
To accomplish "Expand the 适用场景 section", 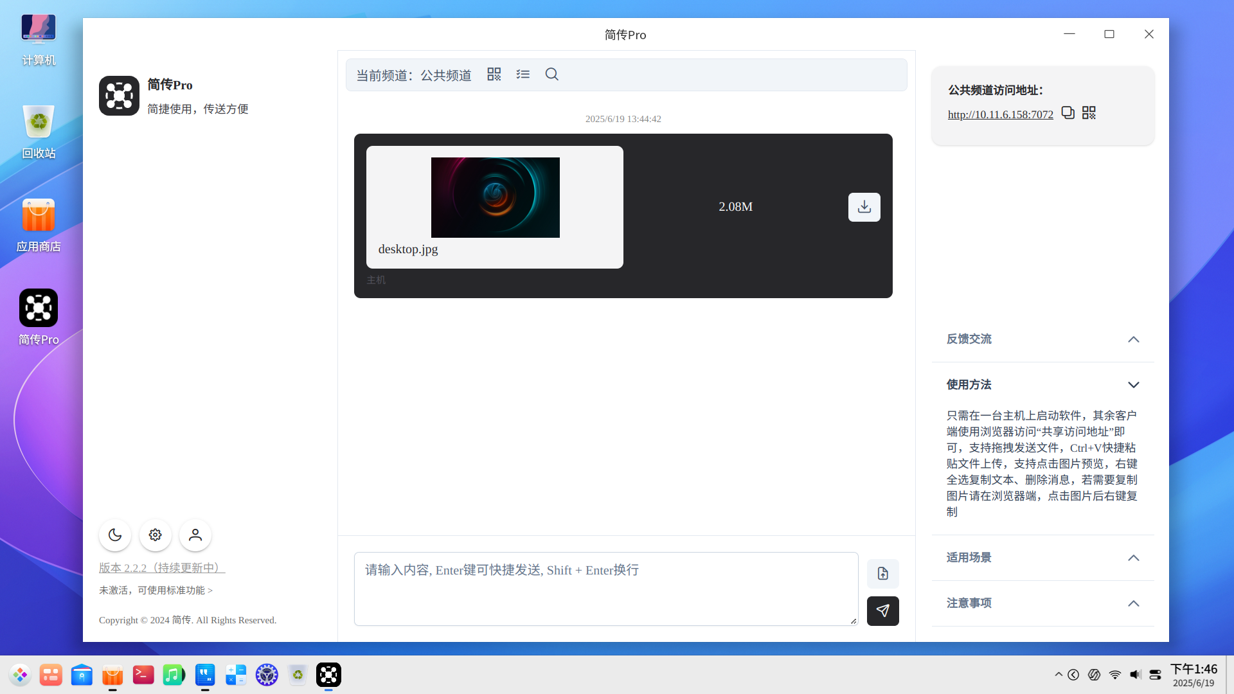I will pos(1042,558).
